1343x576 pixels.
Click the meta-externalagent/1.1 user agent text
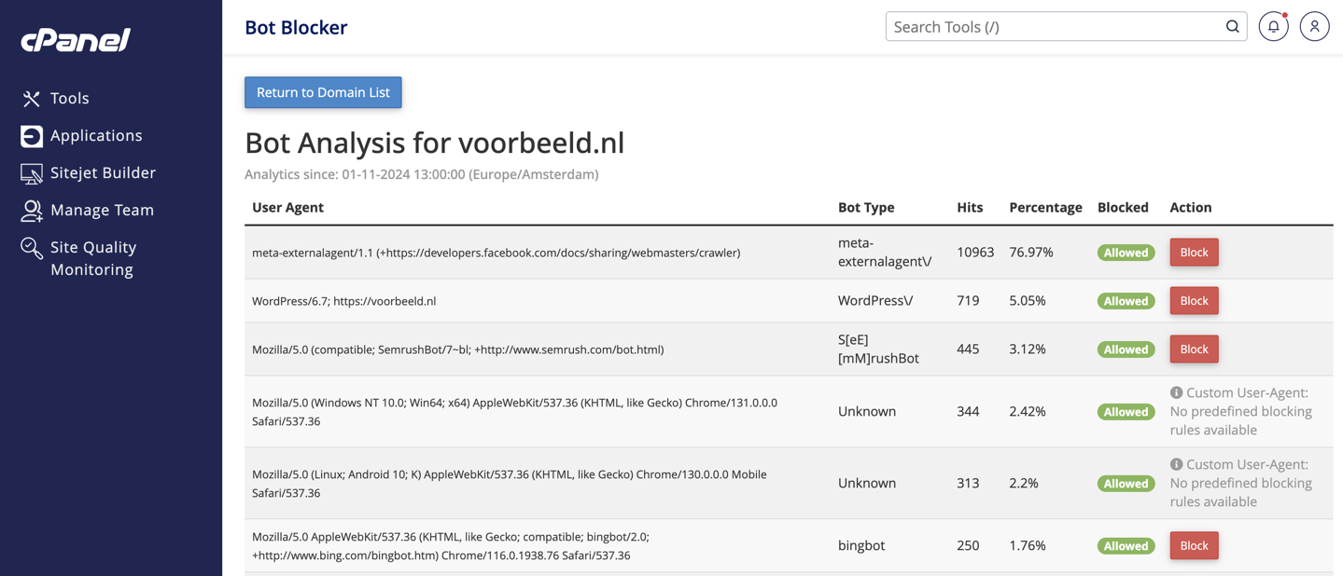click(x=496, y=253)
